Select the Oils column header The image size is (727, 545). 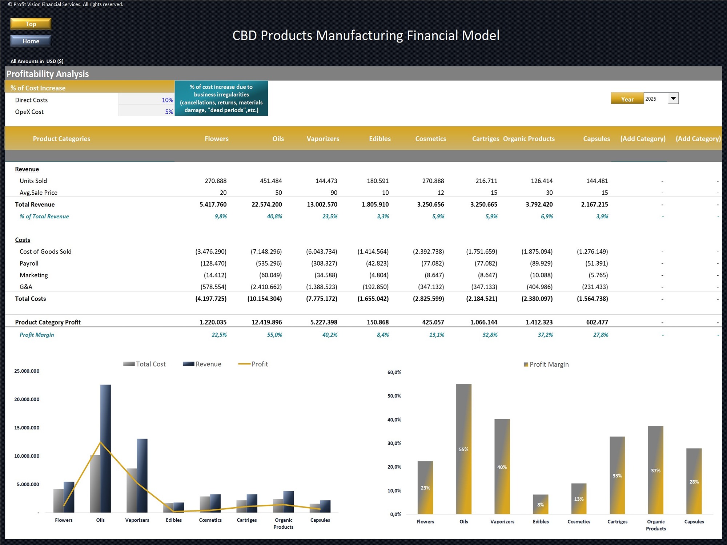(278, 138)
